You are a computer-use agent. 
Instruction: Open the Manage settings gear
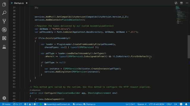(4, 98)
